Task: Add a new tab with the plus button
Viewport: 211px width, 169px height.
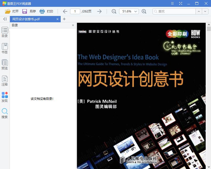Action: pos(64,19)
